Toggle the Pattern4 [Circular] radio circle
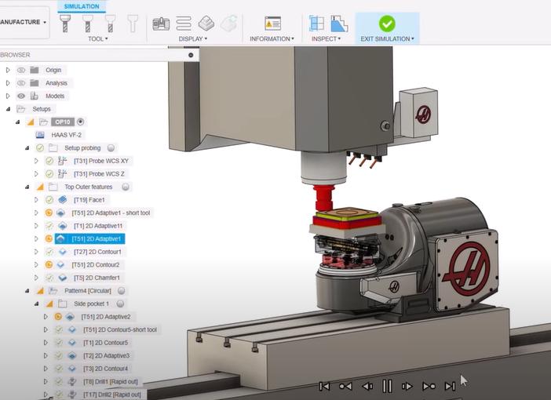The image size is (551, 400). [121, 291]
